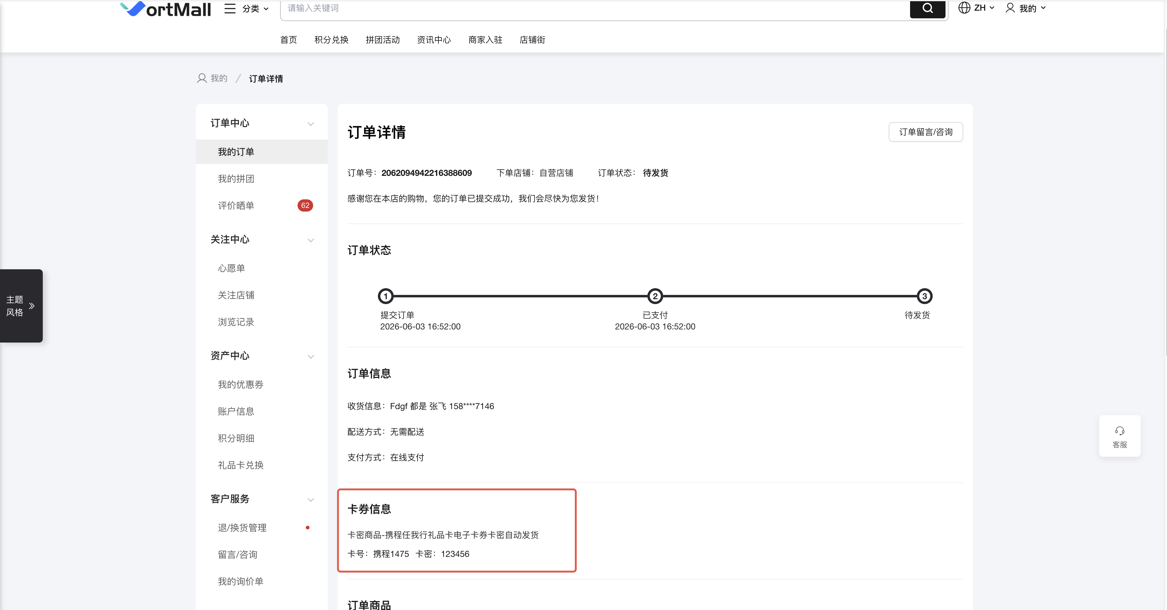Image resolution: width=1167 pixels, height=610 pixels.
Task: Open 积分兑换 in the navigation bar
Action: tap(331, 40)
